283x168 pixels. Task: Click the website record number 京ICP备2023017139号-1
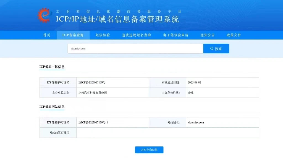93,122
